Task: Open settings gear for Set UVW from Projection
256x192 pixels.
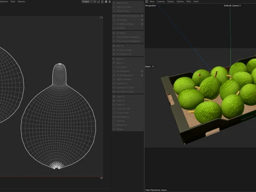Action: coord(142,16)
